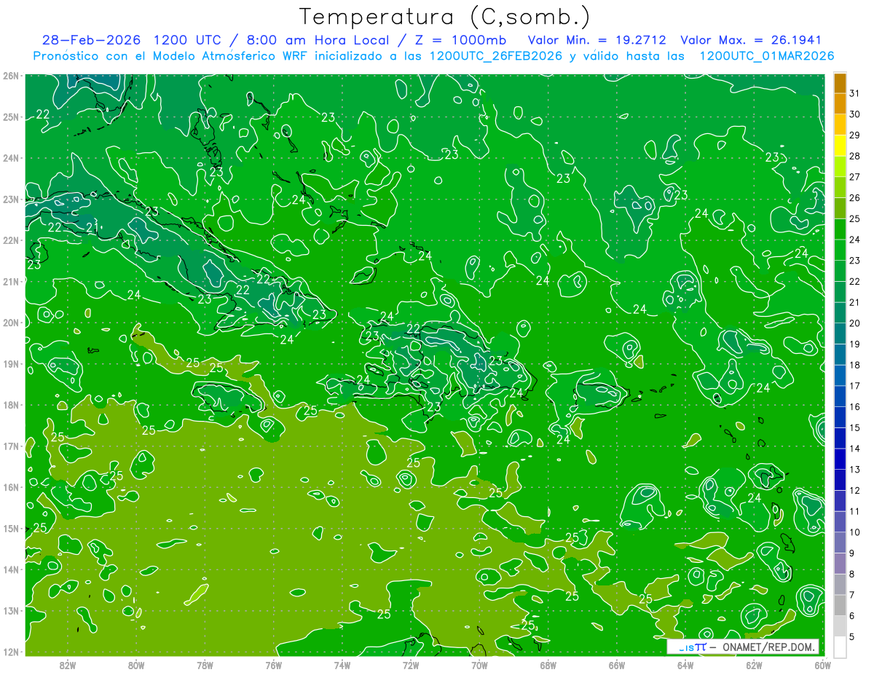874x675 pixels.
Task: Click the longitude axis label "70W"
Action: (x=479, y=665)
